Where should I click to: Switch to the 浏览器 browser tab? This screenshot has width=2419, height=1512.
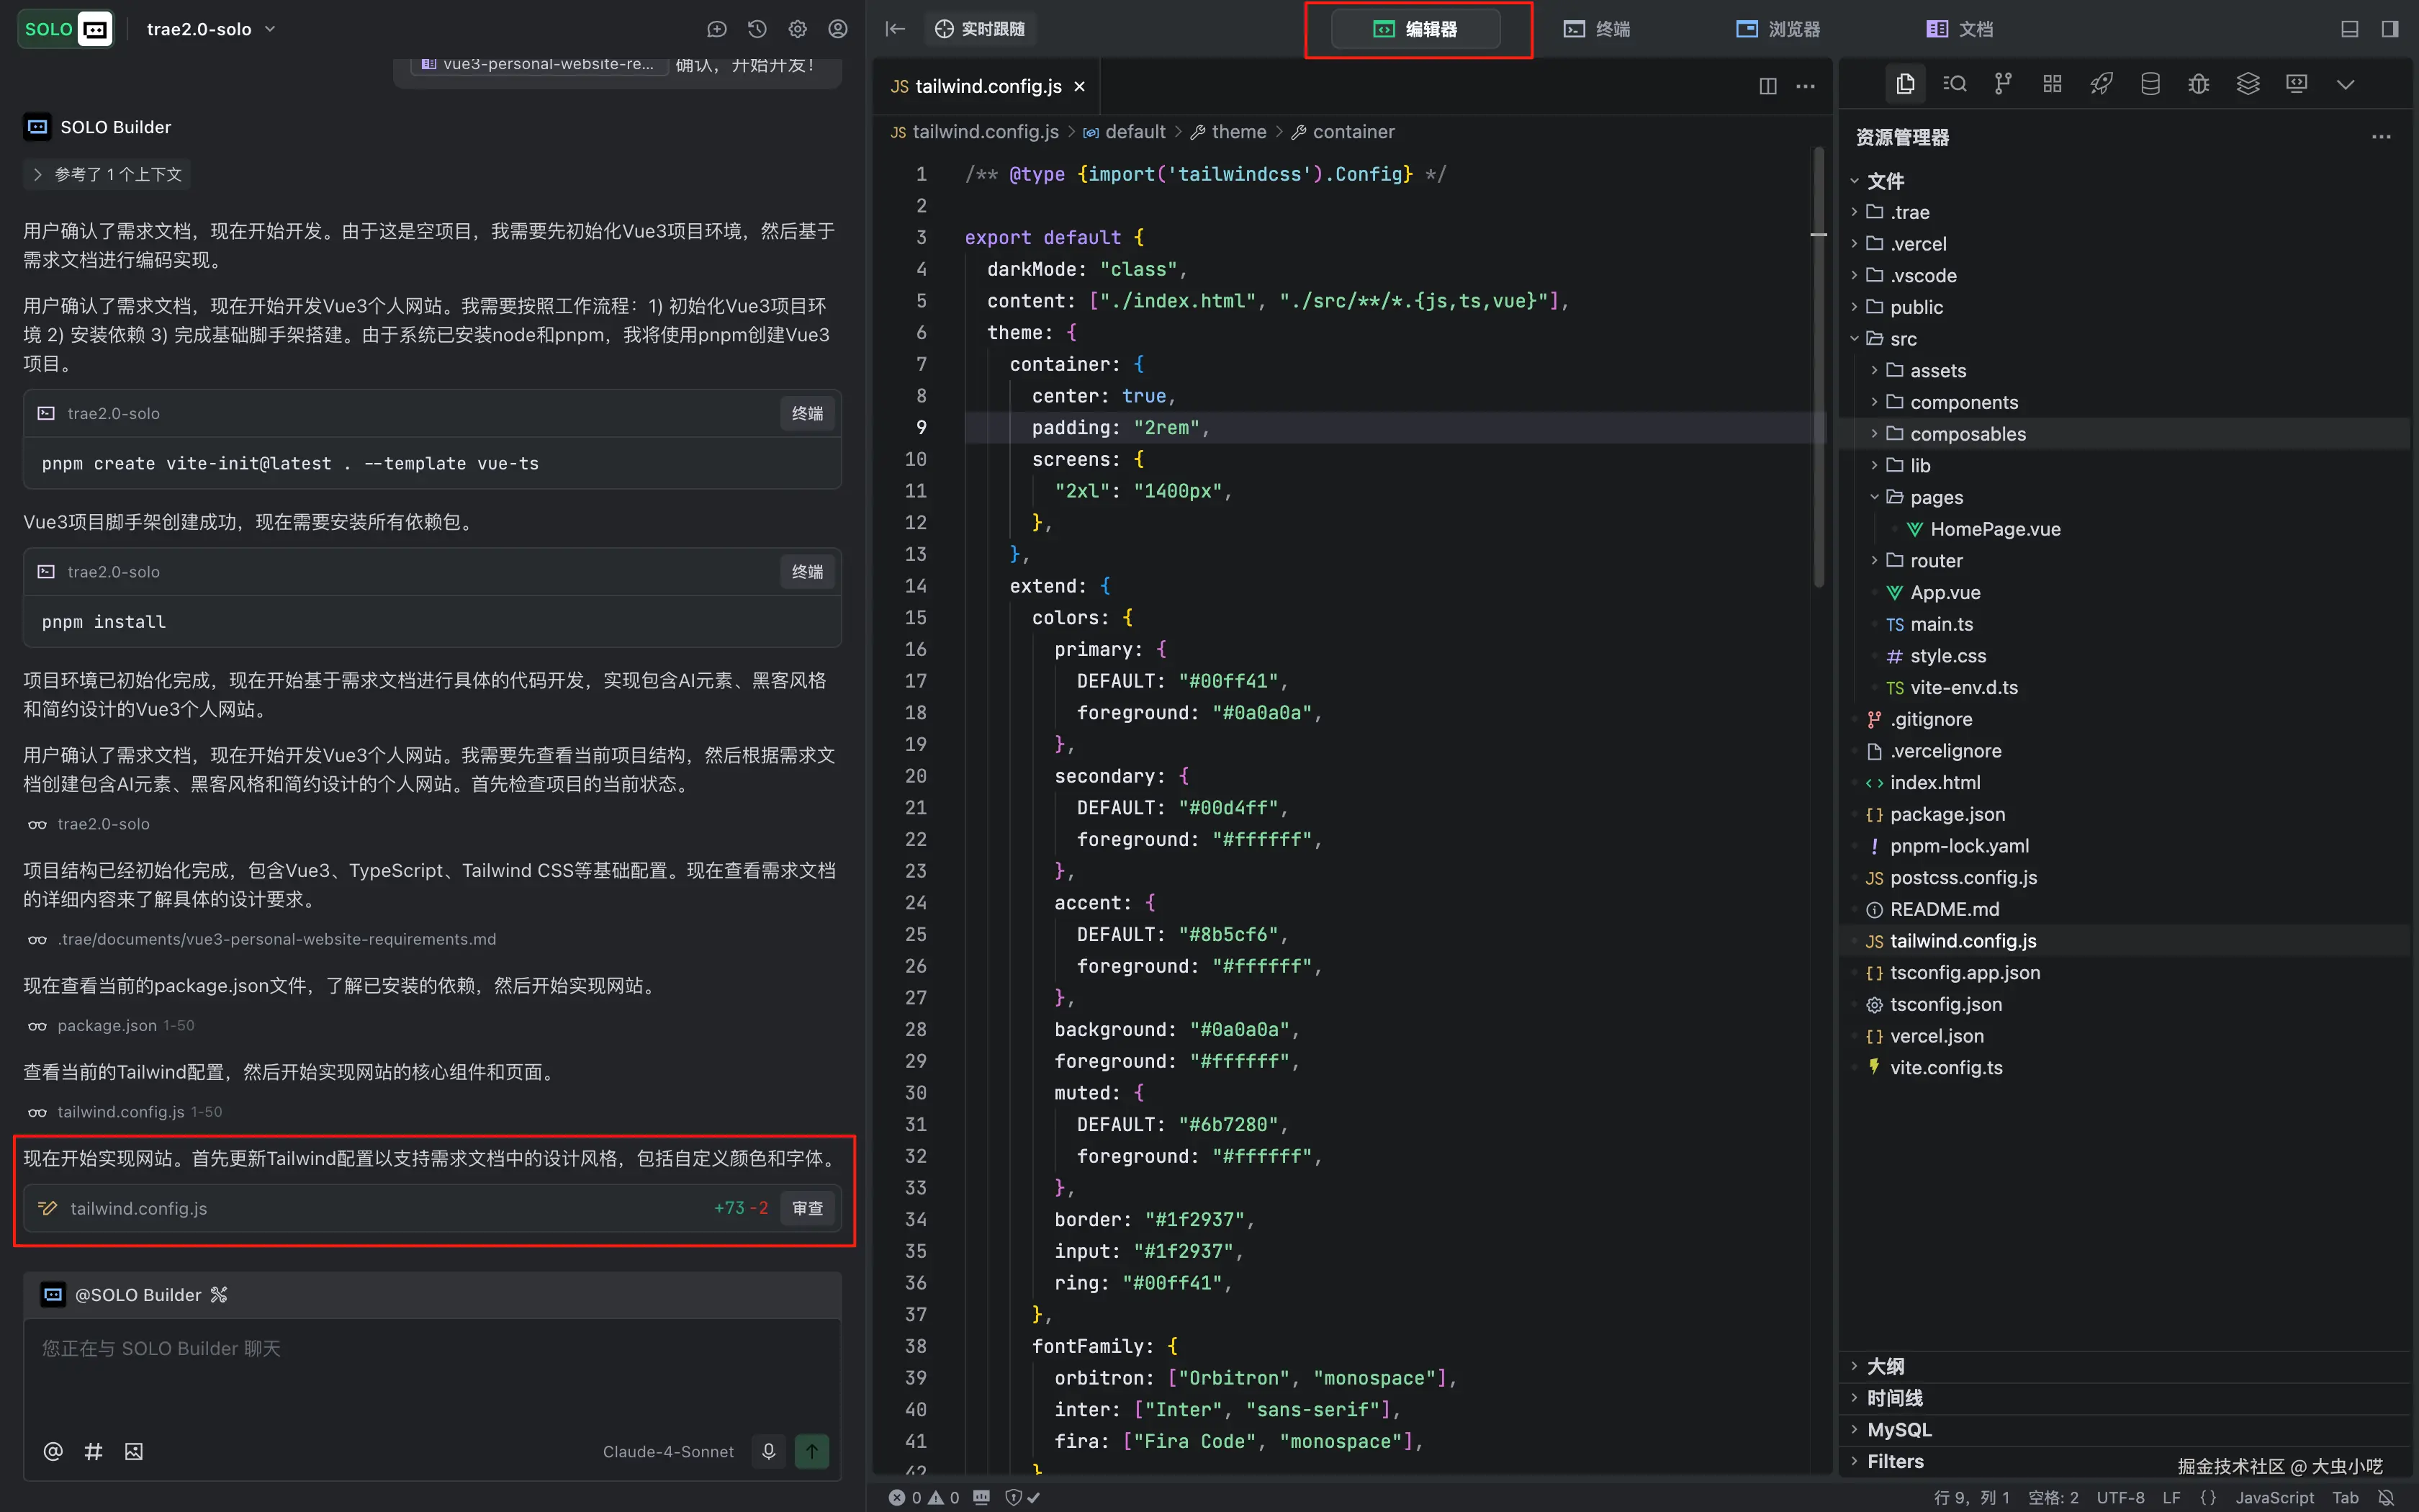point(1778,29)
